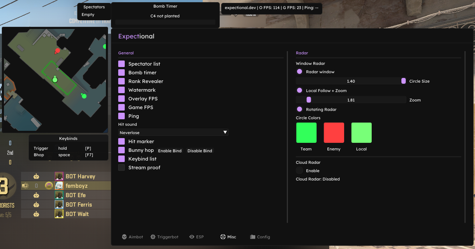This screenshot has height=249, width=475.
Task: Open the Config folder icon
Action: (x=253, y=237)
